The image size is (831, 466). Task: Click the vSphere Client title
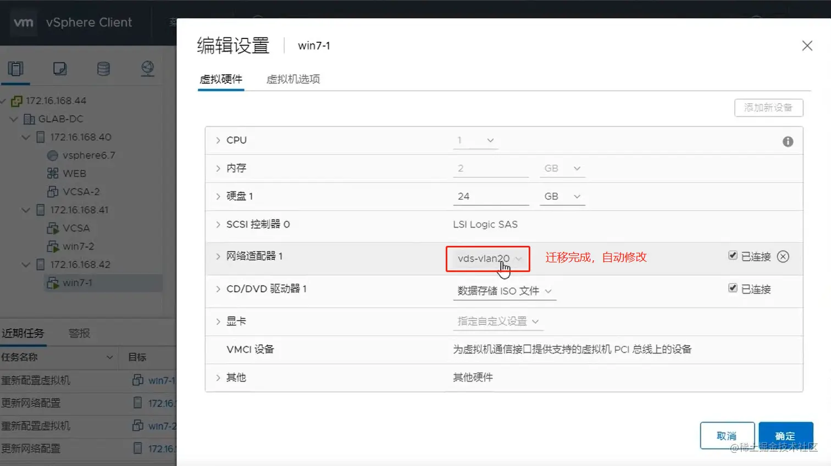89,23
